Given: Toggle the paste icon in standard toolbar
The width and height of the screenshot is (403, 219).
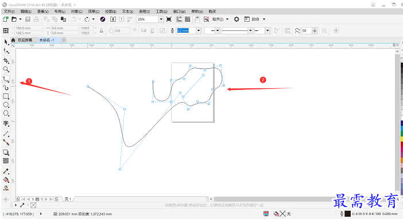Looking at the screenshot, I should tap(63, 19).
